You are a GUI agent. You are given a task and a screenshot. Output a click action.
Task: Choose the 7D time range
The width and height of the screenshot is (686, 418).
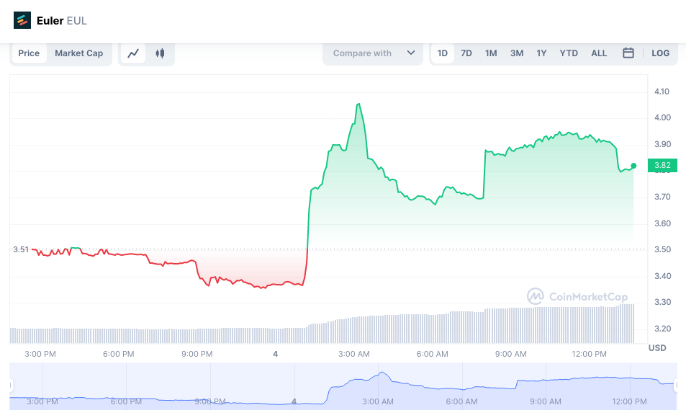(x=466, y=53)
